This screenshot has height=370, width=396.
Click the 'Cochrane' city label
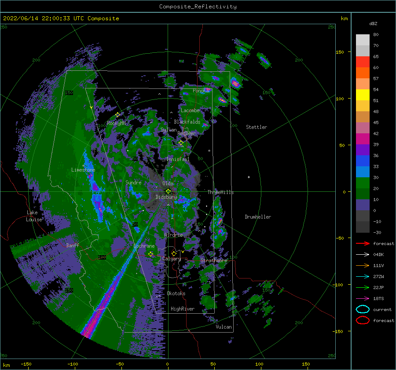pyautogui.click(x=144, y=246)
